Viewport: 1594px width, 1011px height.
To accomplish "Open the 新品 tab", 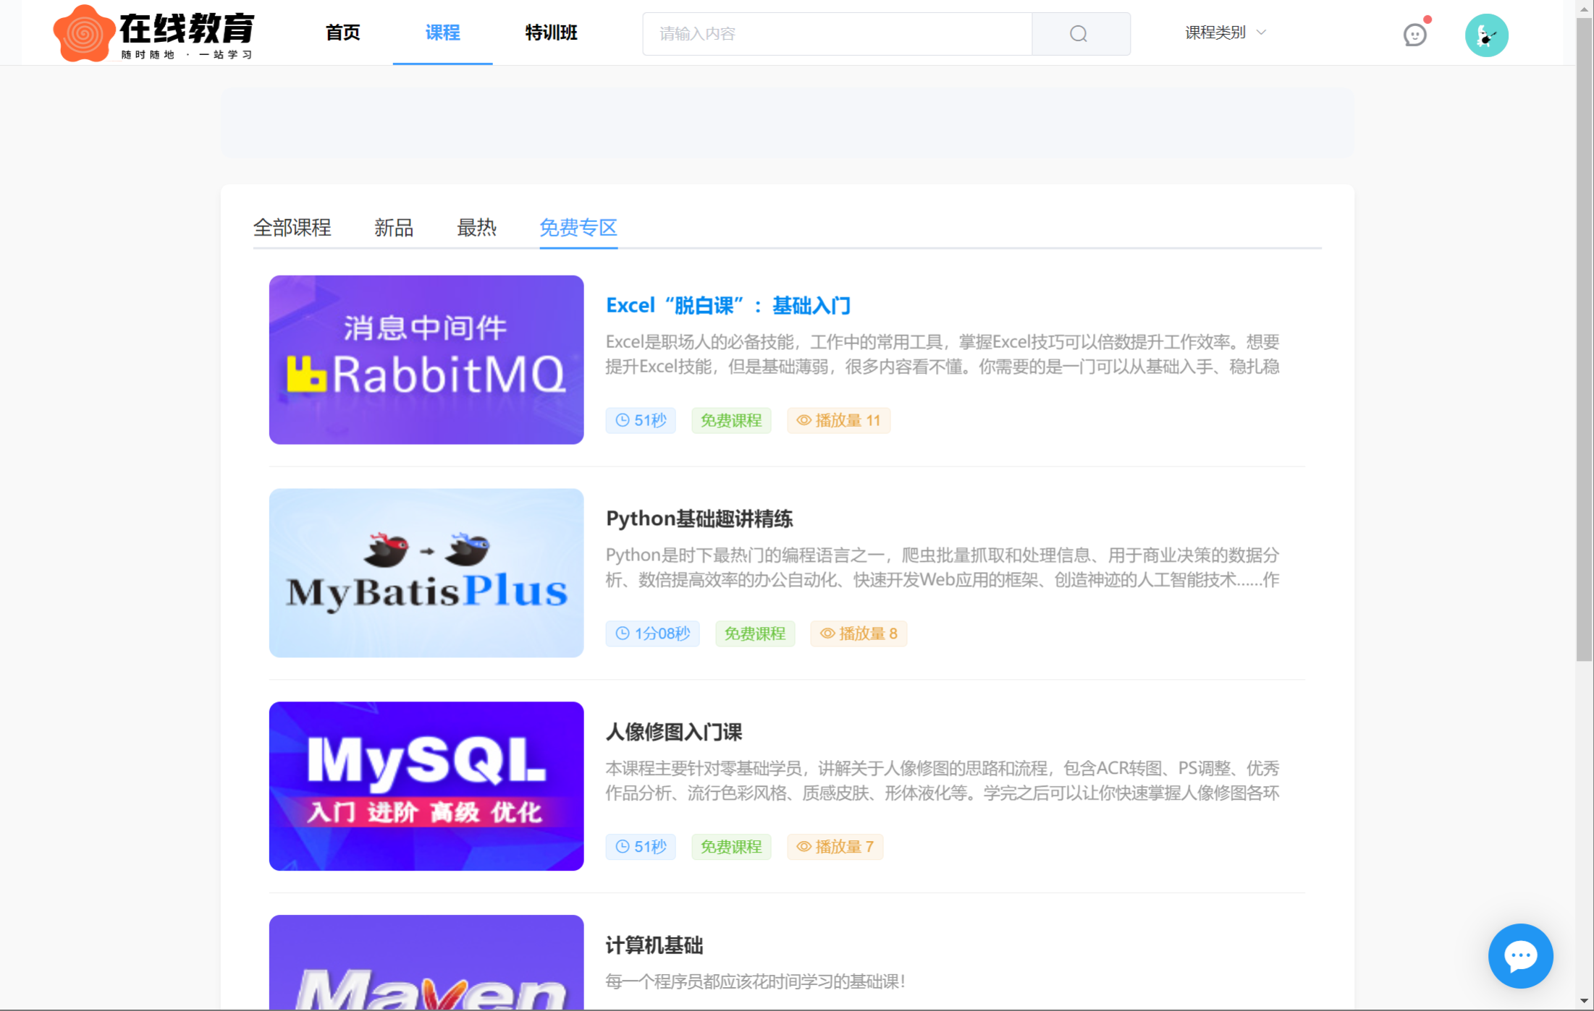I will (x=394, y=228).
